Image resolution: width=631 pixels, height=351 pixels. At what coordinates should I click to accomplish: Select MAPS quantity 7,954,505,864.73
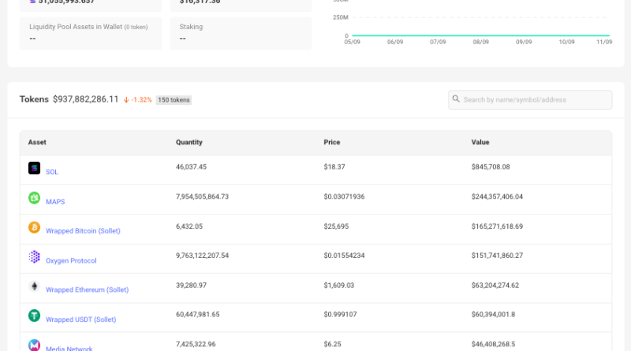pos(202,196)
